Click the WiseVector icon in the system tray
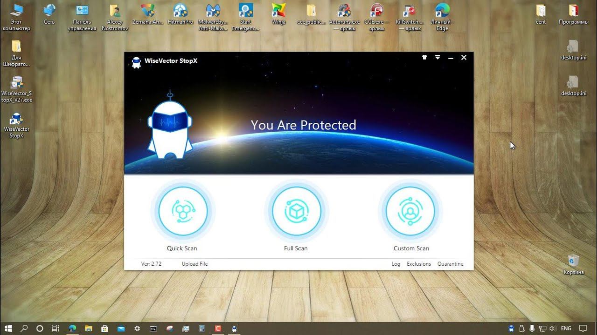The image size is (597, 335). point(512,328)
